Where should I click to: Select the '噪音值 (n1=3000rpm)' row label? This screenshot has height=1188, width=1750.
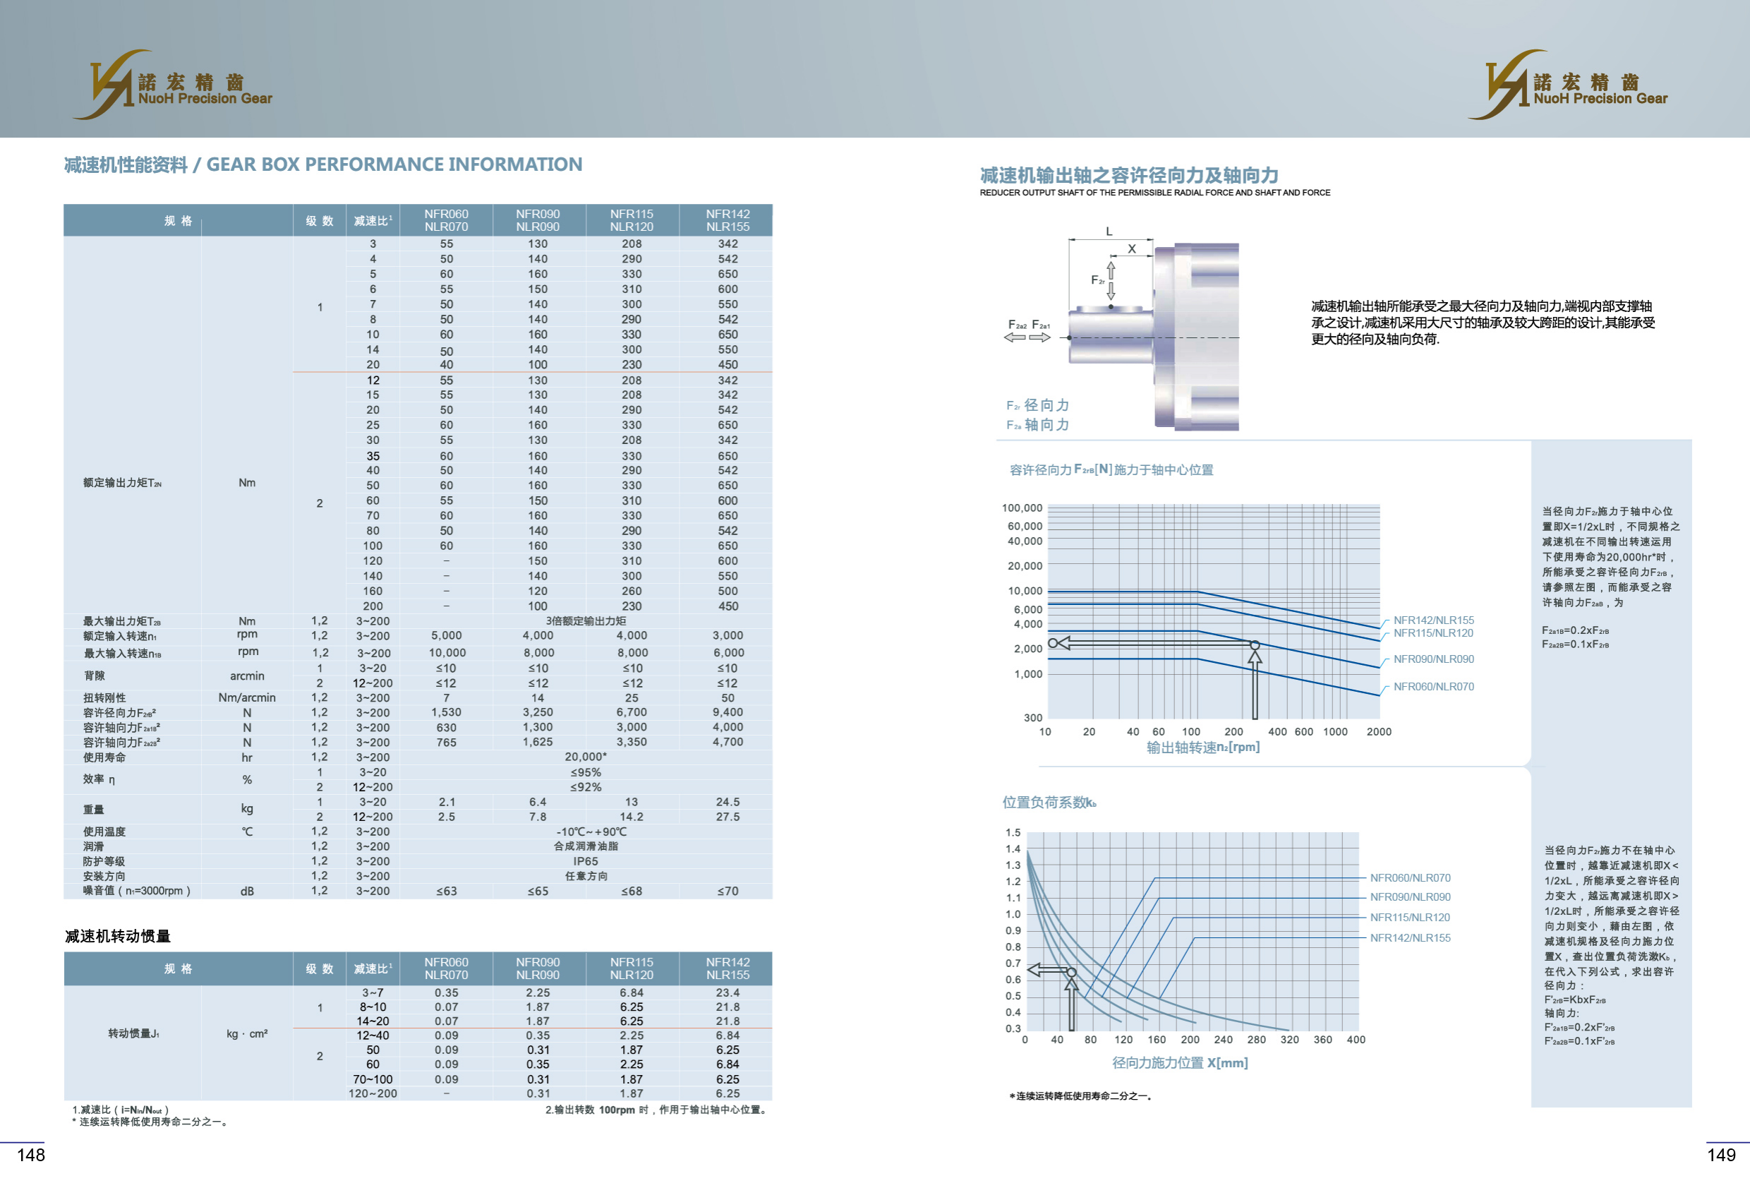pos(137,892)
